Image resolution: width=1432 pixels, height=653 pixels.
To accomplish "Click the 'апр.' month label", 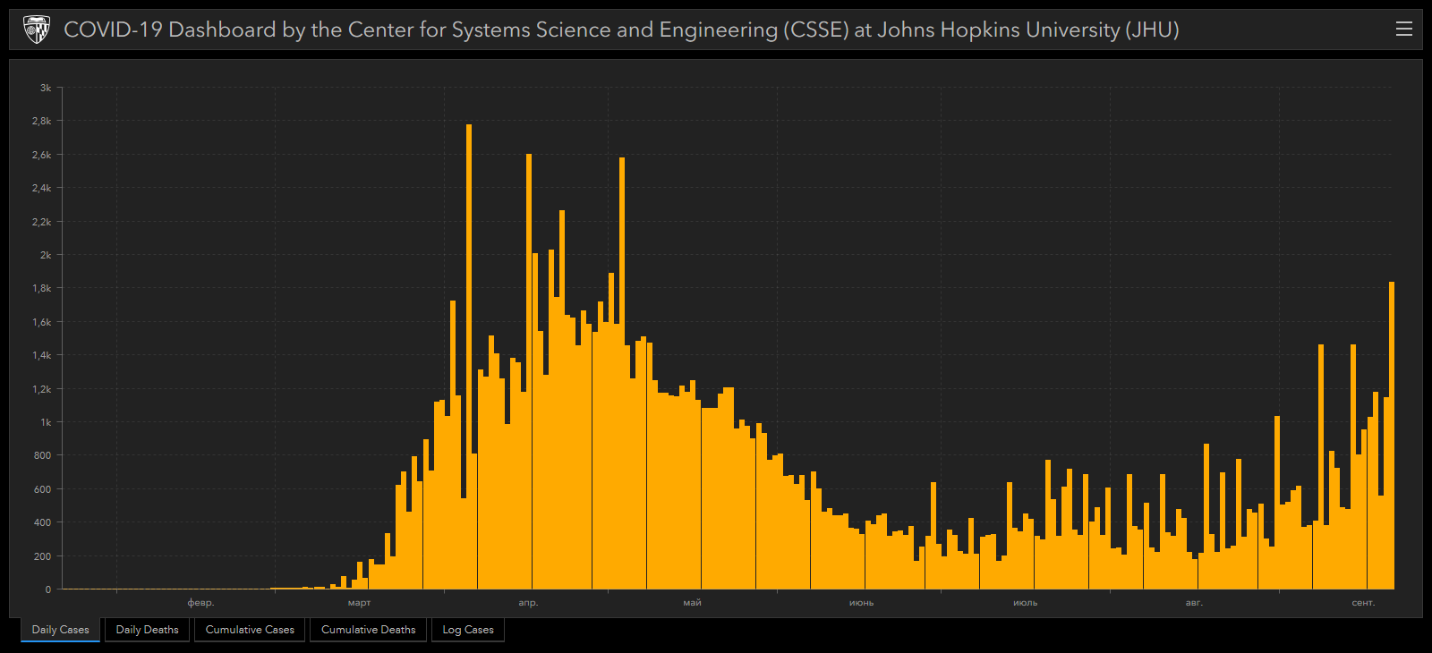I will tap(528, 603).
